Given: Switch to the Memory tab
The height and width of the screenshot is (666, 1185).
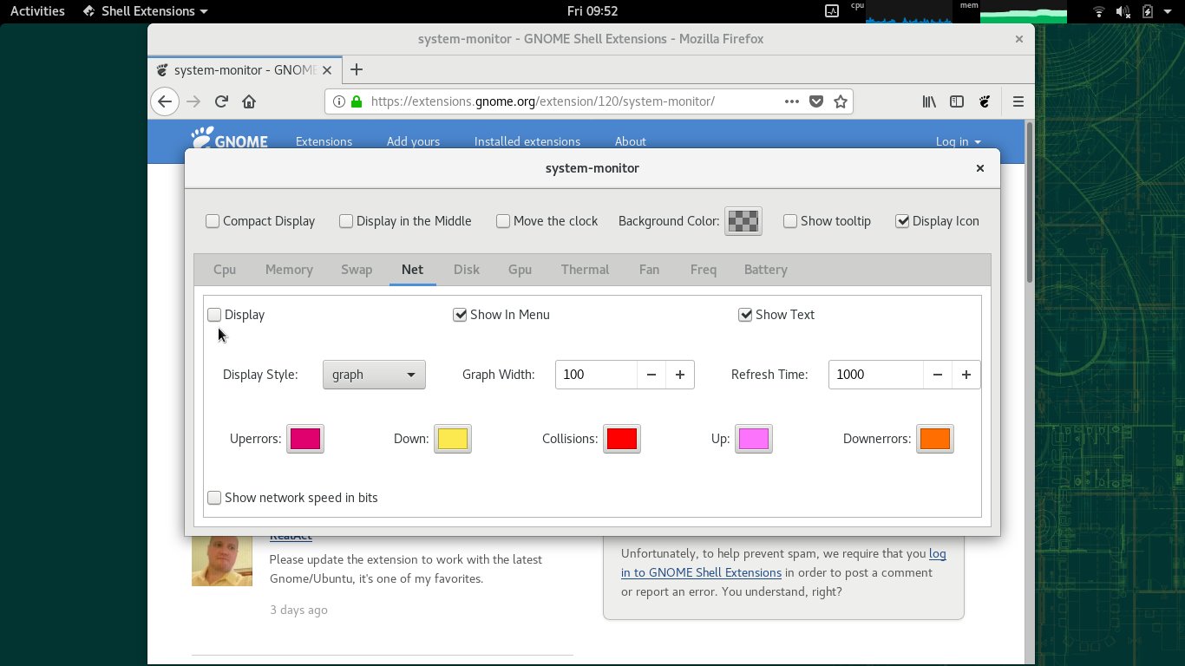Looking at the screenshot, I should [289, 270].
